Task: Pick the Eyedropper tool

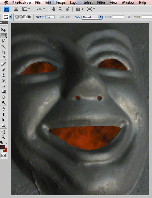Action: point(3,57)
